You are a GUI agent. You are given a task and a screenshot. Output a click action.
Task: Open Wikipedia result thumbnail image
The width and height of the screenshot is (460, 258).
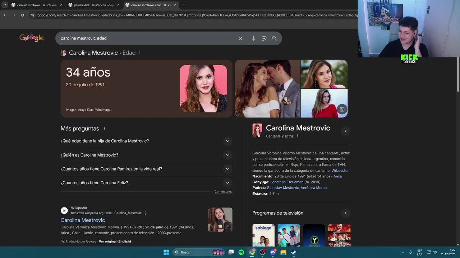coord(220,220)
